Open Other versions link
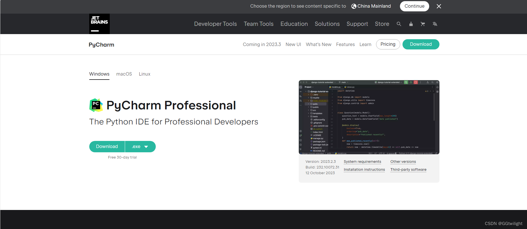 tap(403, 162)
